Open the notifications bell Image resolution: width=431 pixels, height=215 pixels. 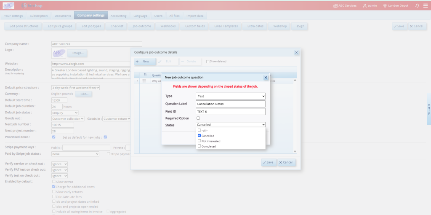click(x=417, y=5)
